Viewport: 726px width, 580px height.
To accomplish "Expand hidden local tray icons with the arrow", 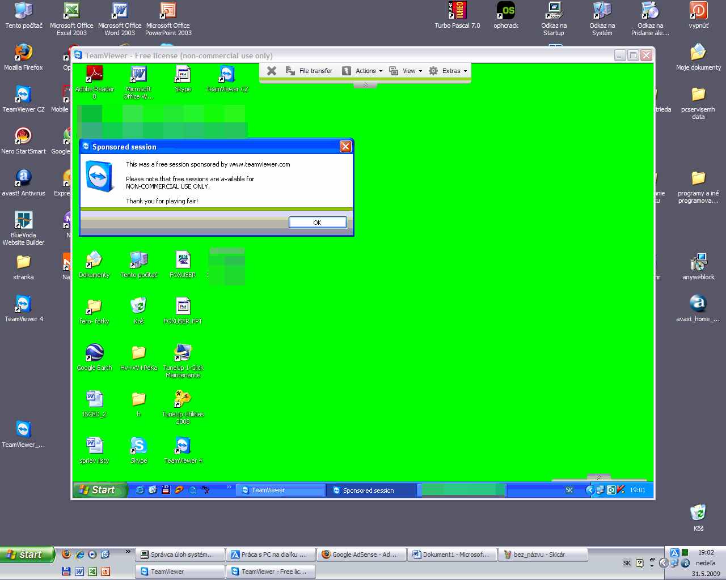I will pyautogui.click(x=663, y=563).
